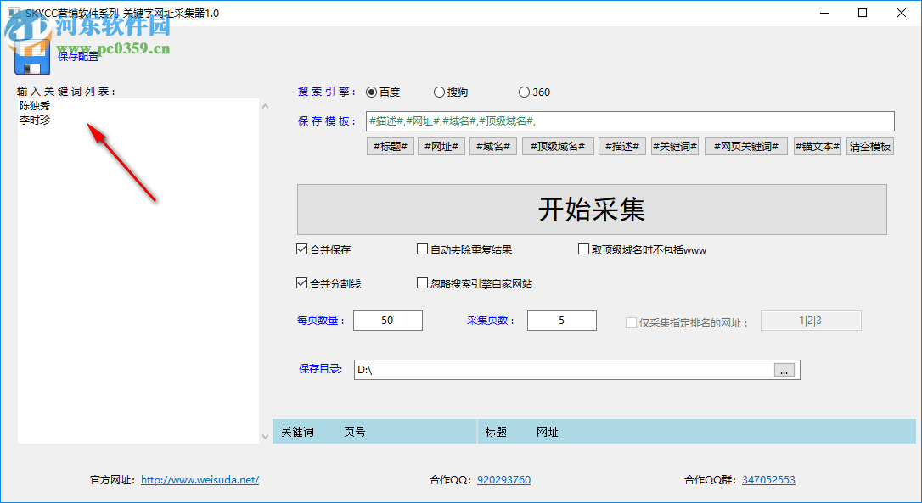
Task: Insert the #锚文本# anchor text tag
Action: 817,146
